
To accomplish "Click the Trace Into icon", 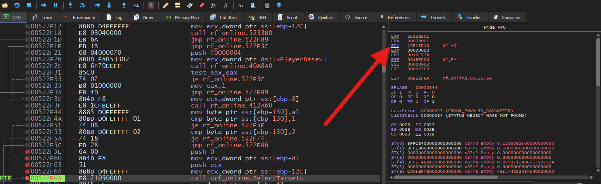I will [x=97, y=5].
